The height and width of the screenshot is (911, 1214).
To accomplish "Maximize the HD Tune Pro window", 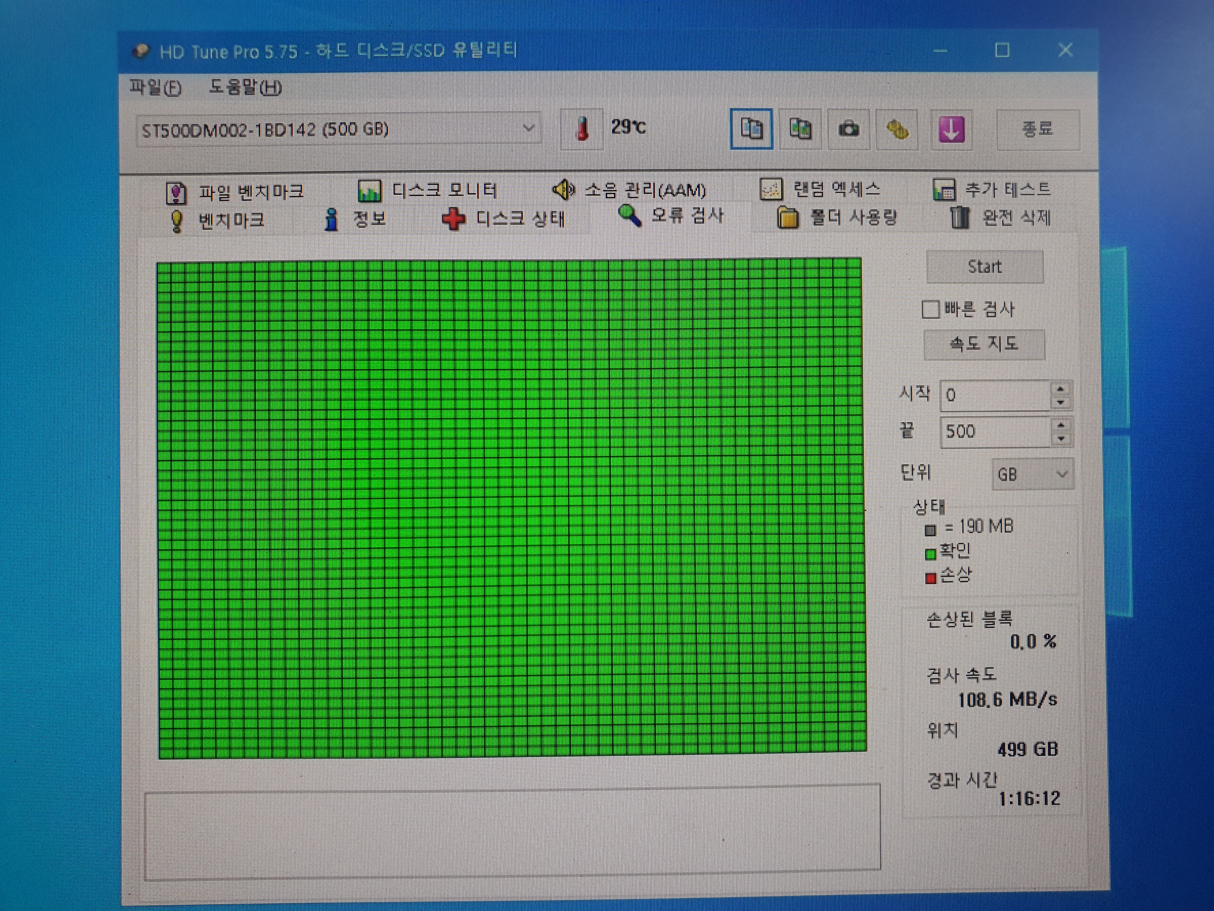I will (x=1002, y=50).
